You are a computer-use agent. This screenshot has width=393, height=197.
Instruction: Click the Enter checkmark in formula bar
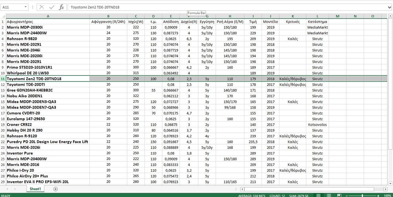point(52,7)
